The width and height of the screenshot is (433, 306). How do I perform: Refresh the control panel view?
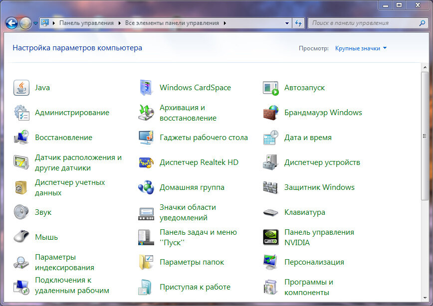pyautogui.click(x=298, y=23)
